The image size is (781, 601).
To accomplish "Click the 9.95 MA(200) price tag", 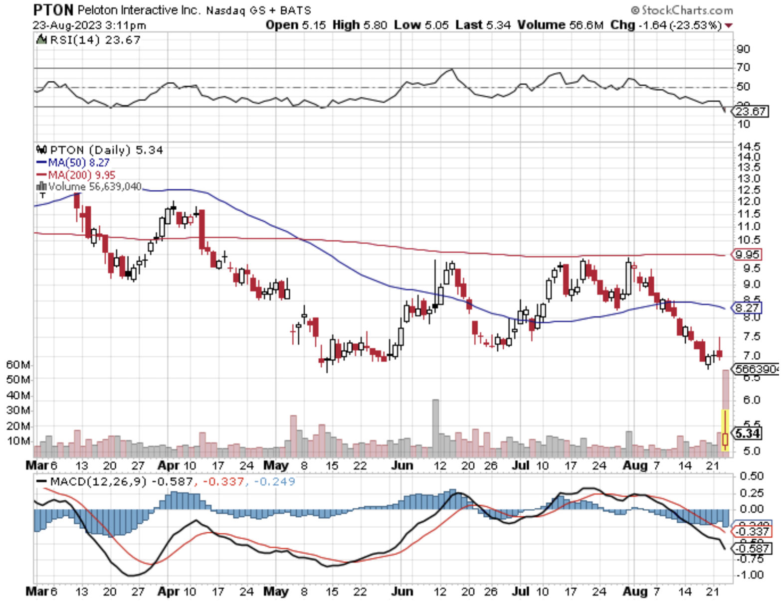I will (747, 255).
